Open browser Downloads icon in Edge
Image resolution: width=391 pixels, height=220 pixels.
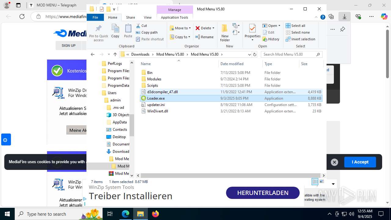pos(345,16)
